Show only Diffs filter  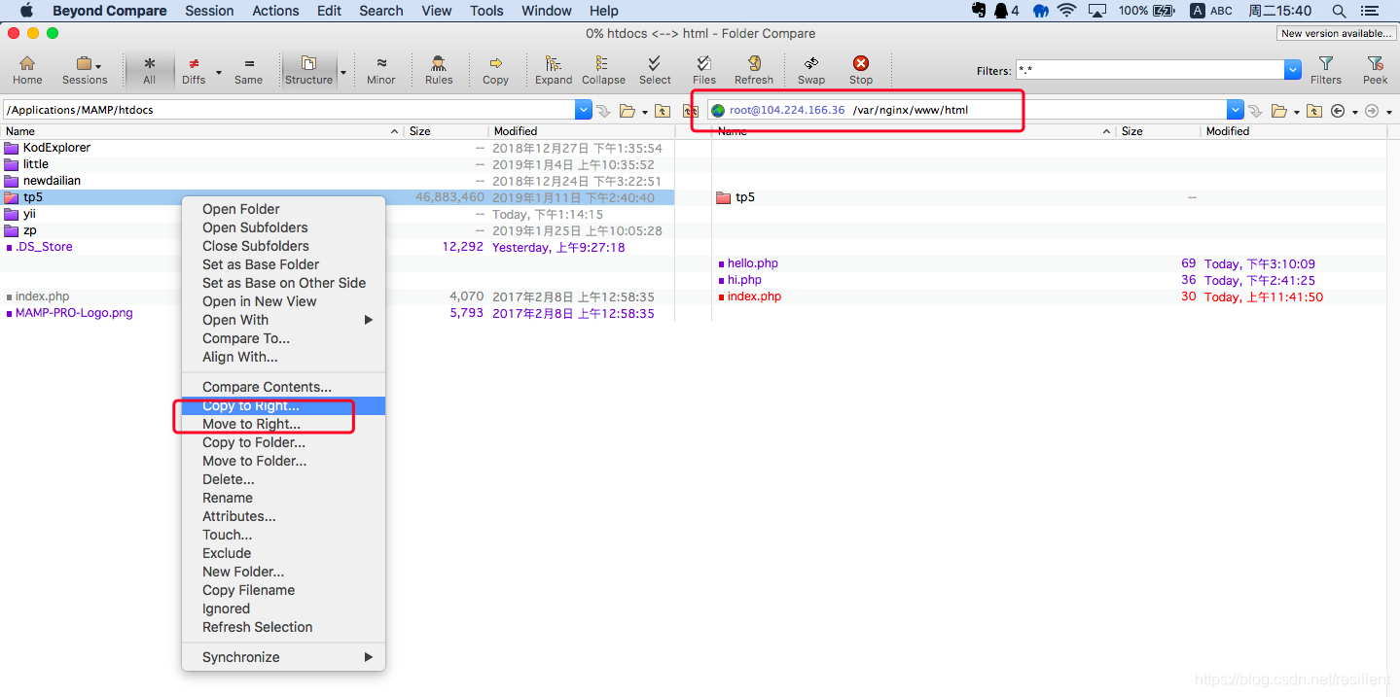click(x=194, y=70)
